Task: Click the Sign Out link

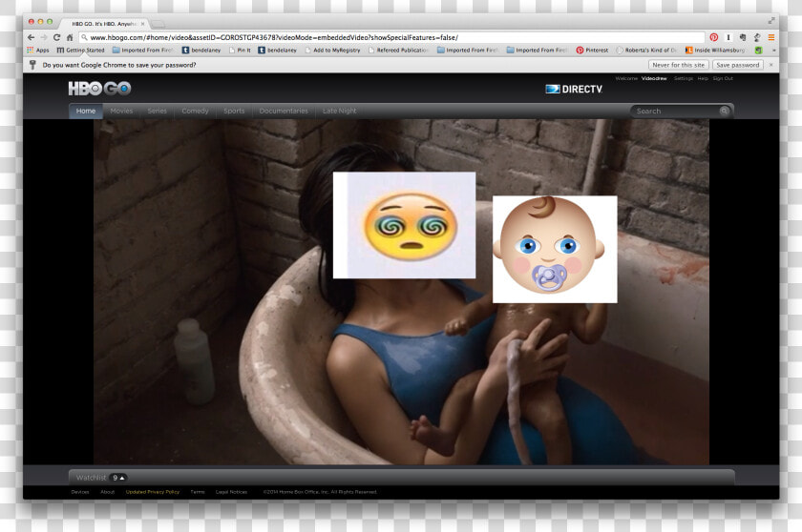Action: click(x=723, y=78)
